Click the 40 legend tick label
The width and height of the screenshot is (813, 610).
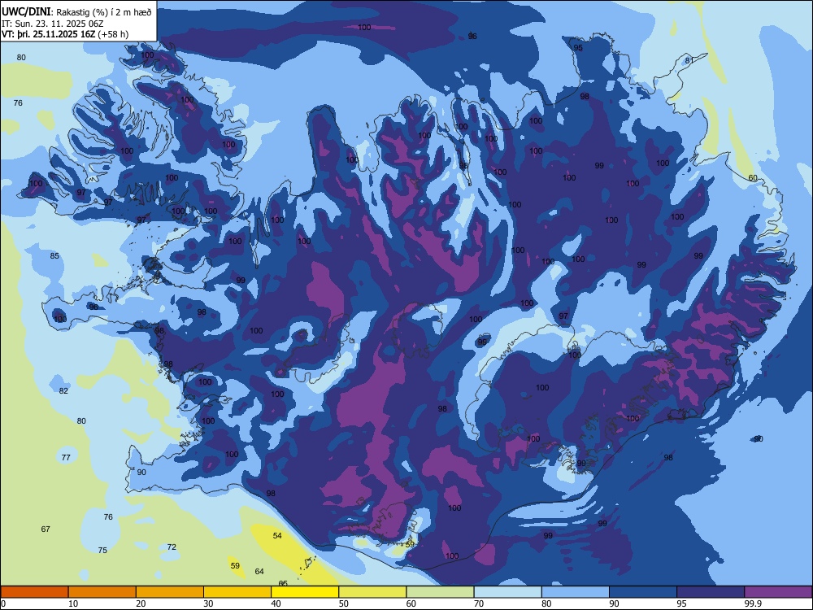[x=276, y=603]
